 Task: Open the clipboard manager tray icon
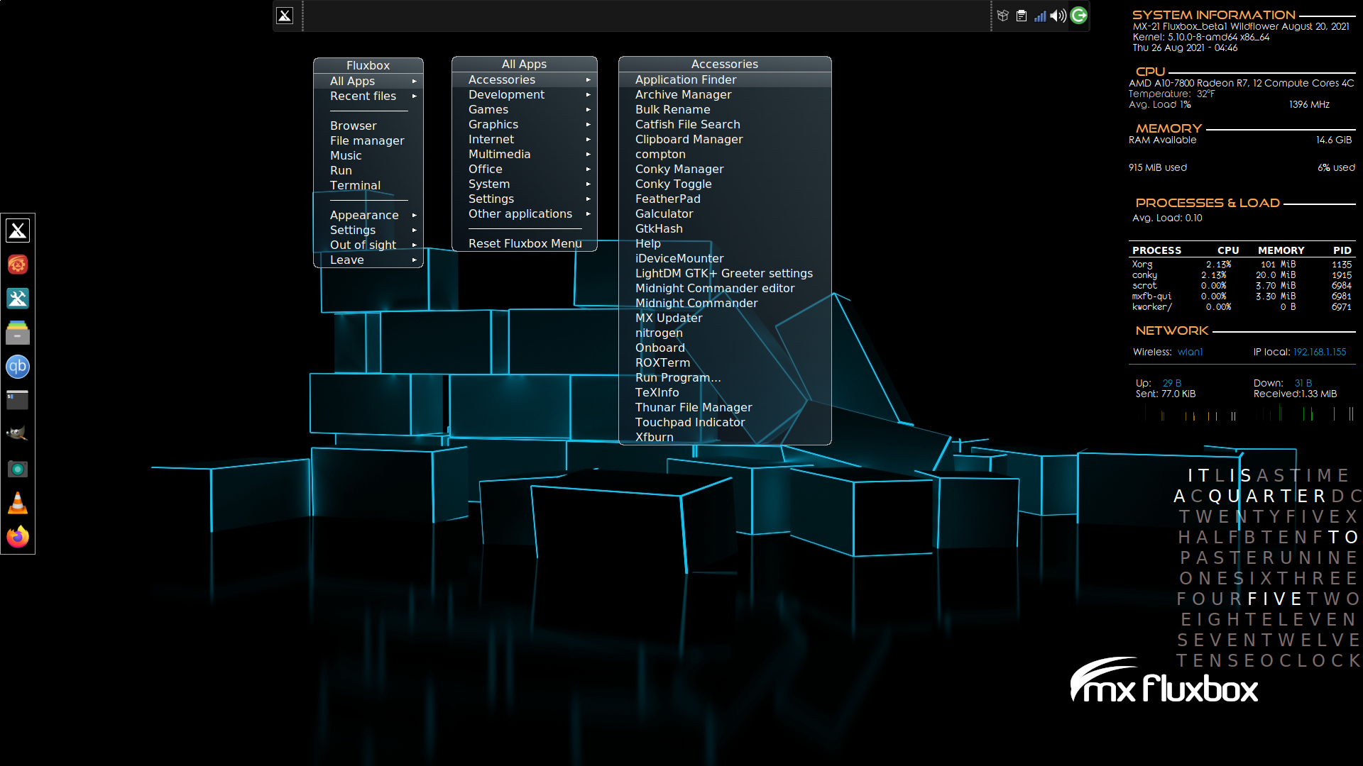(x=1022, y=16)
